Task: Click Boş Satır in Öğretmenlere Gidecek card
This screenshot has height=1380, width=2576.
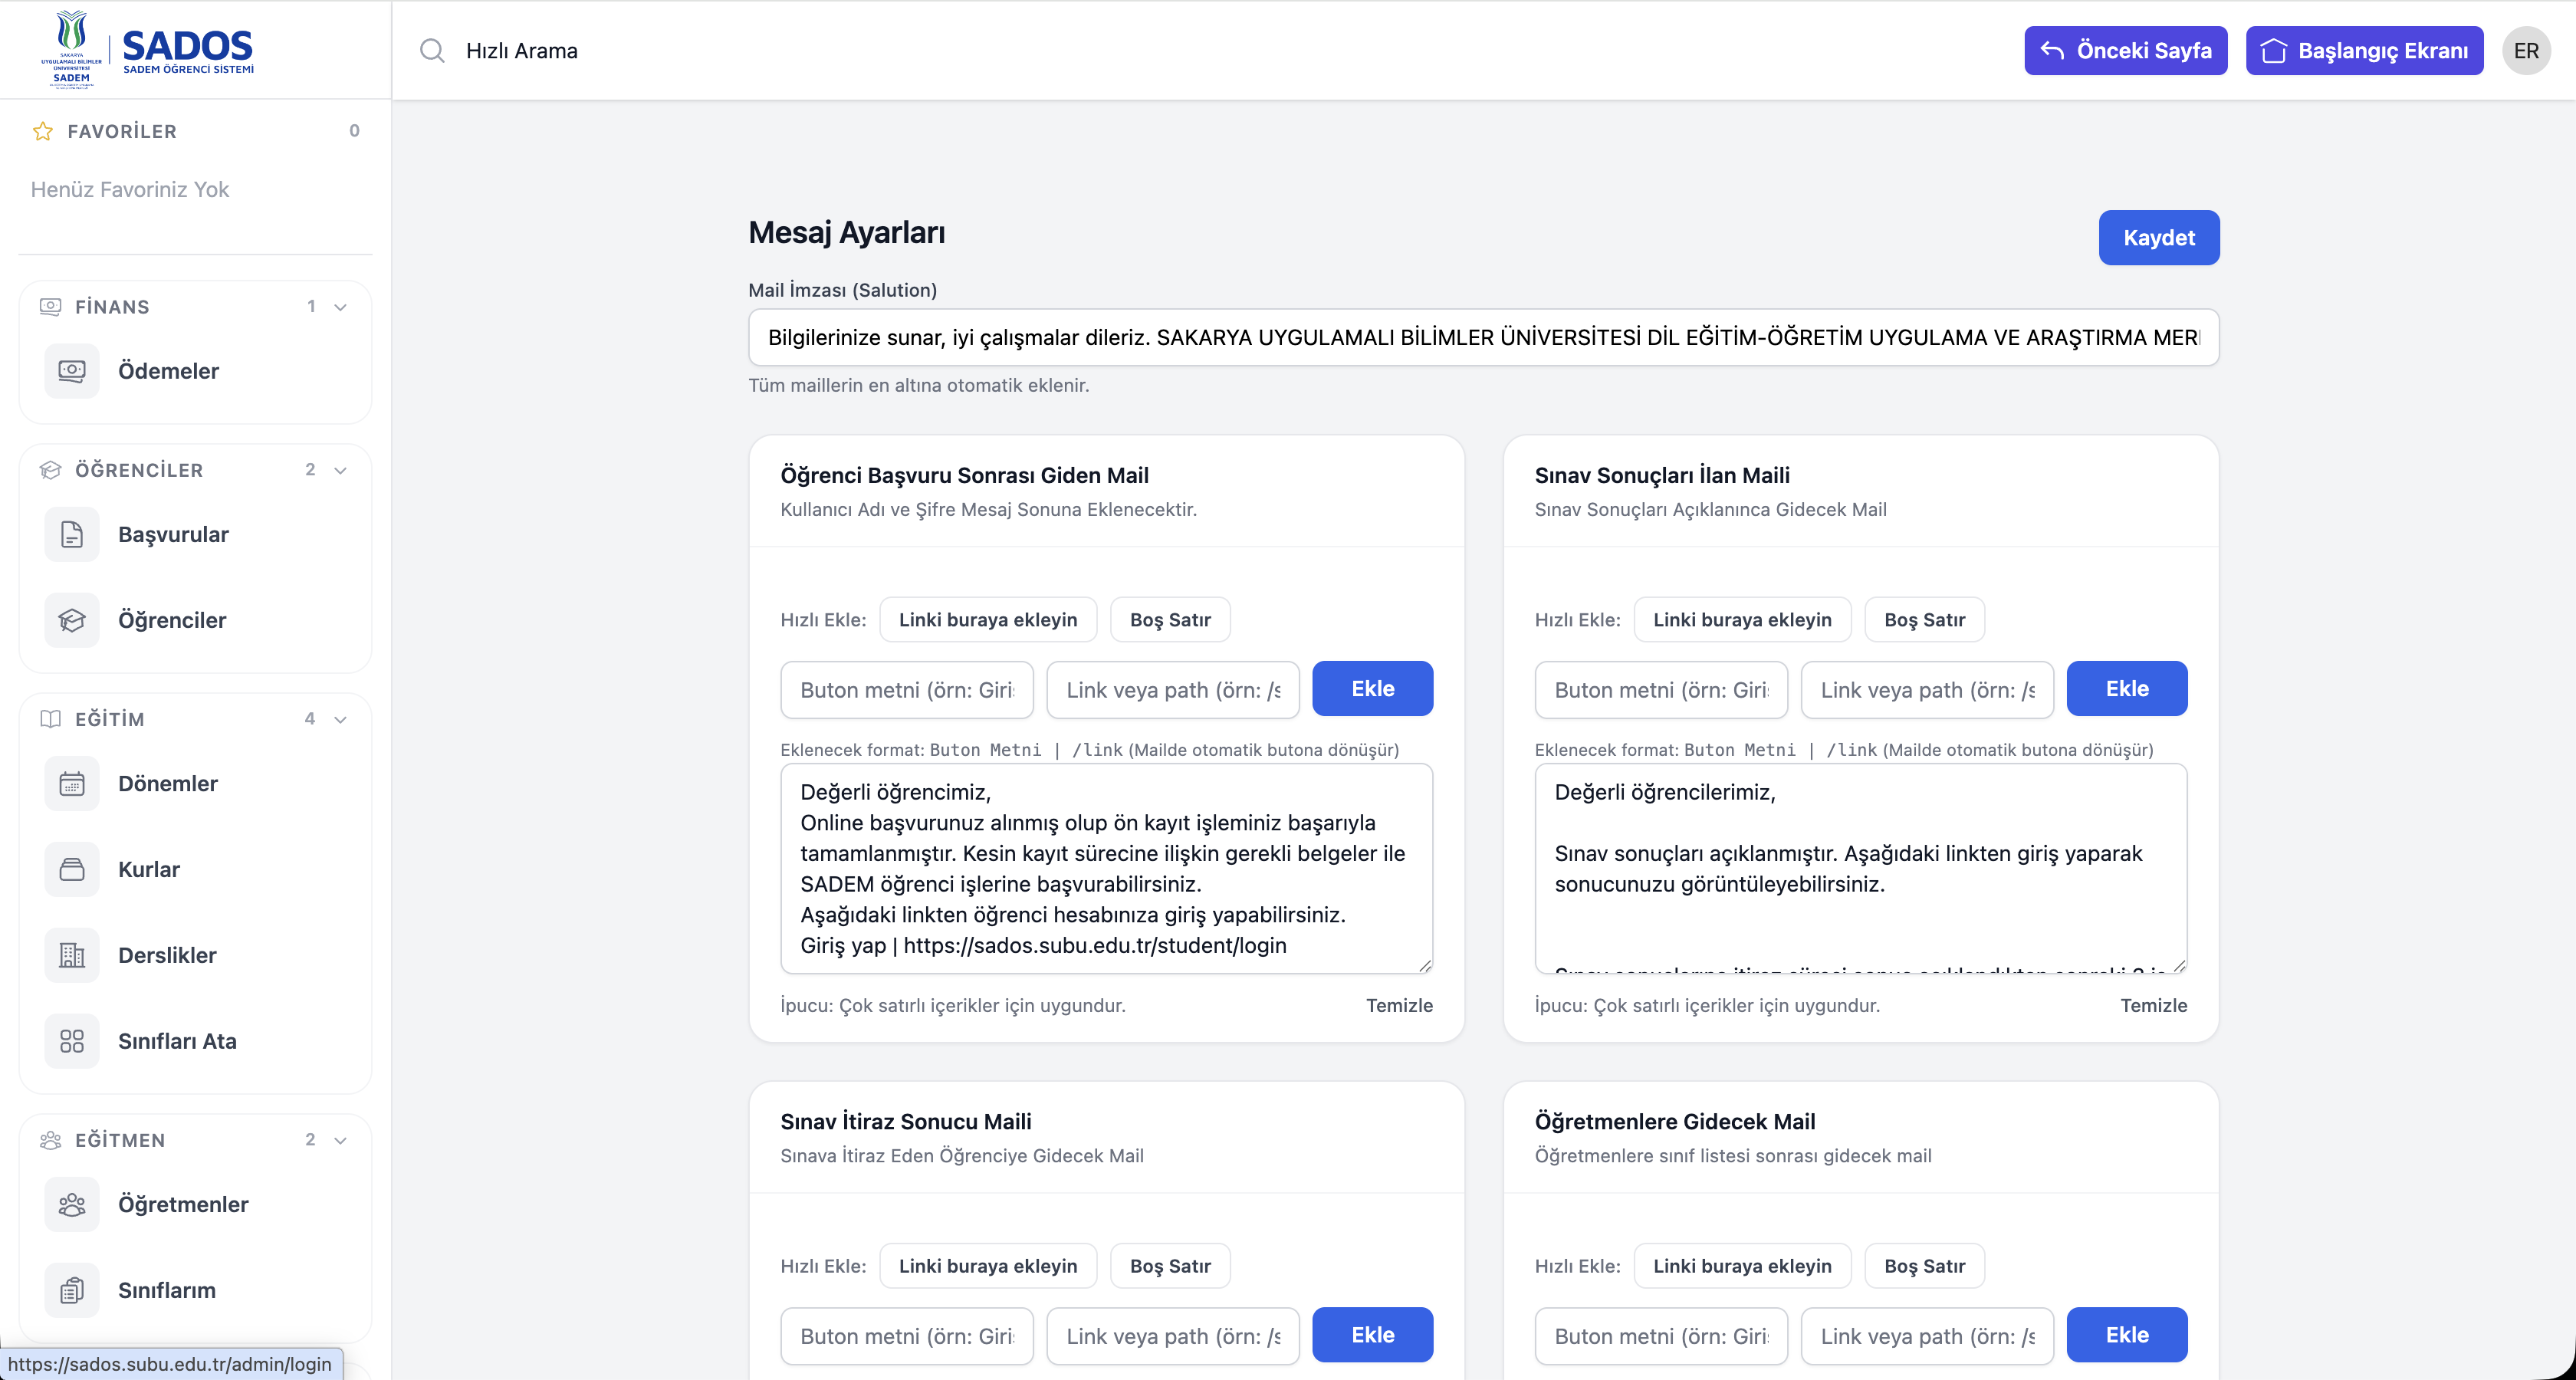Action: [1925, 1265]
